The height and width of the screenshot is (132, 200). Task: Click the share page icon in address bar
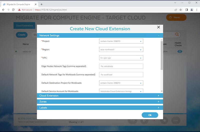[175, 10]
